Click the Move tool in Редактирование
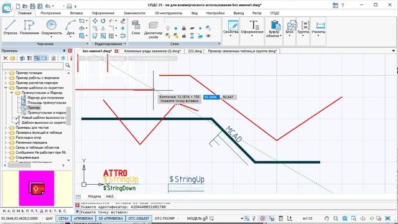 (95, 21)
